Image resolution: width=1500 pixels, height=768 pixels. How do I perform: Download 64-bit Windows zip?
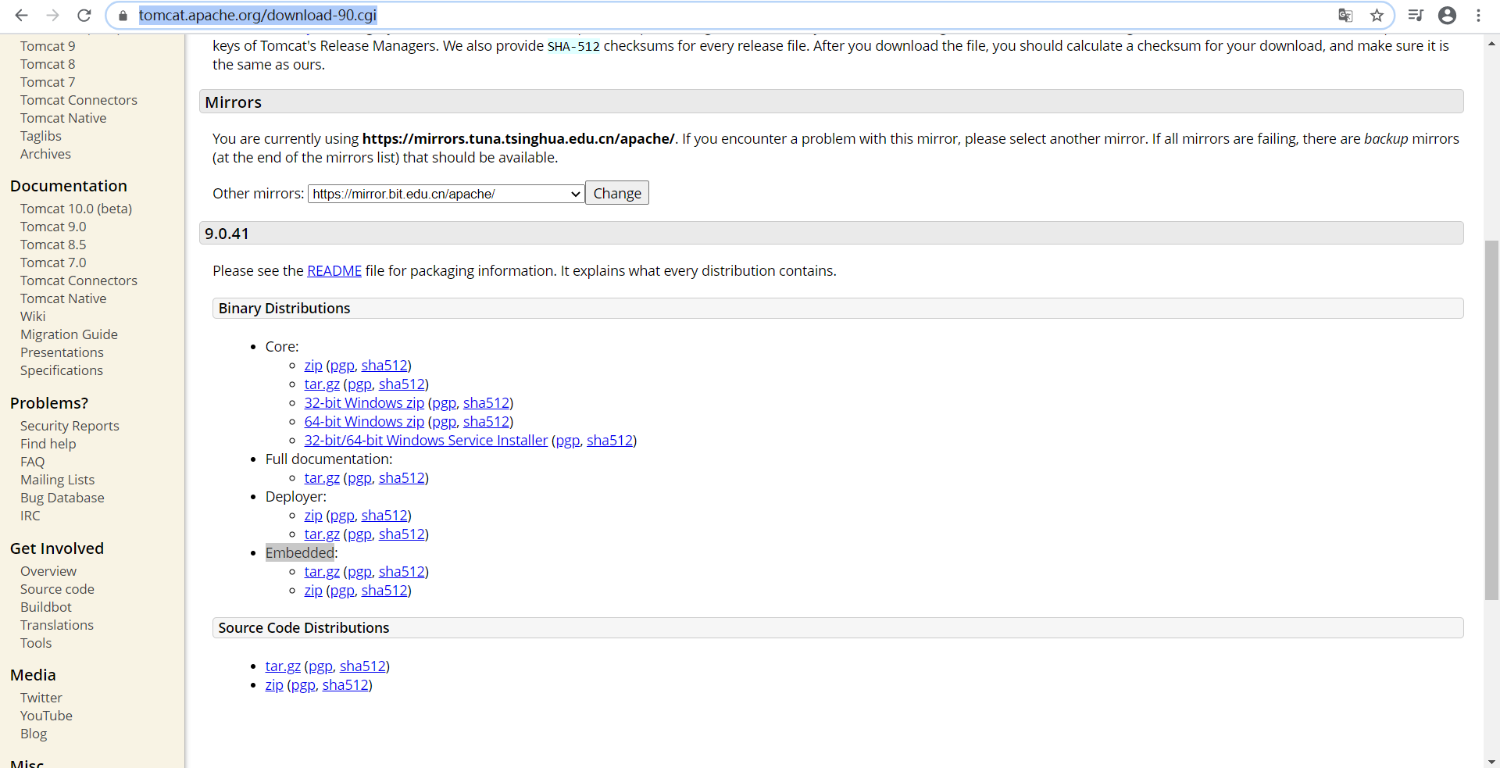pyautogui.click(x=364, y=422)
